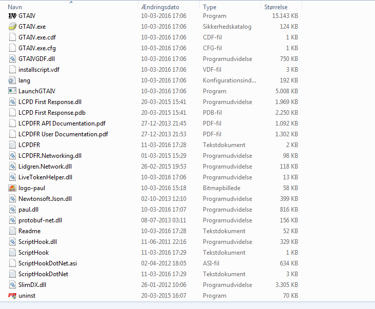
Task: Select the uninst program icon
Action: point(12,296)
